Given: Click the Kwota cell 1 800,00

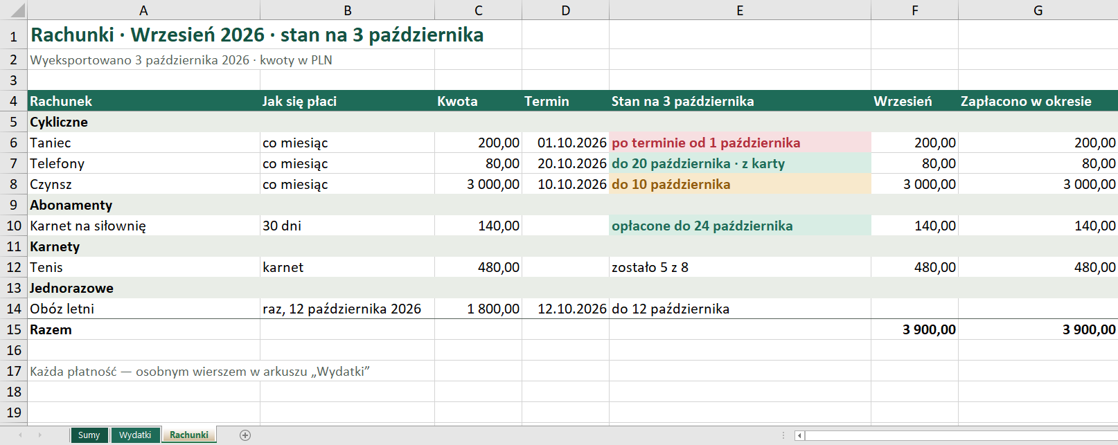Looking at the screenshot, I should 479,309.
